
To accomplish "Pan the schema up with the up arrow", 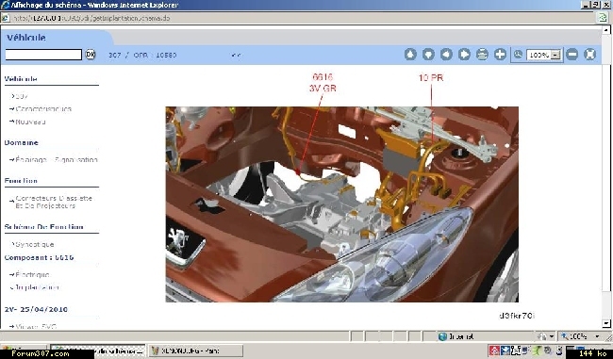I will coord(410,55).
